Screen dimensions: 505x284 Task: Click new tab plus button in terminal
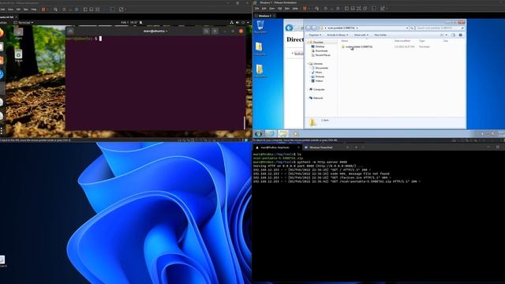(x=356, y=148)
